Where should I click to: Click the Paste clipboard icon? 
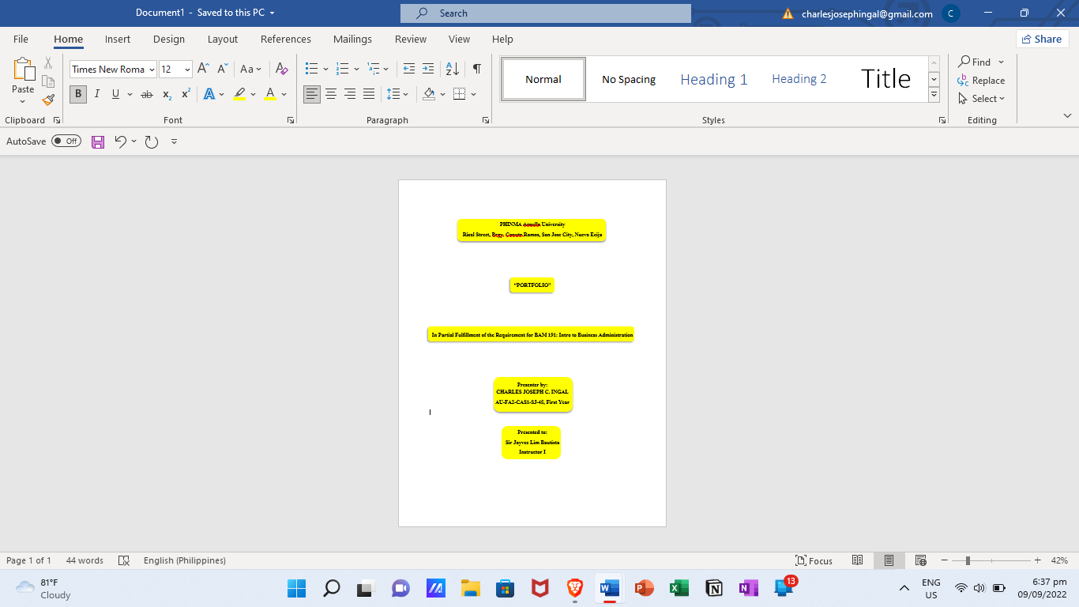pyautogui.click(x=23, y=70)
